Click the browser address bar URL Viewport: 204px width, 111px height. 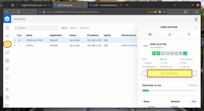73,12
